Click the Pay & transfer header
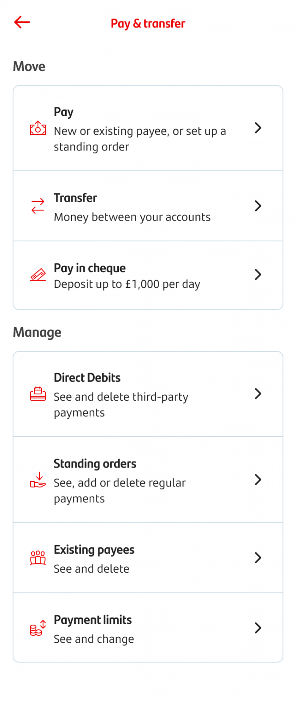296x702 pixels. [x=148, y=24]
